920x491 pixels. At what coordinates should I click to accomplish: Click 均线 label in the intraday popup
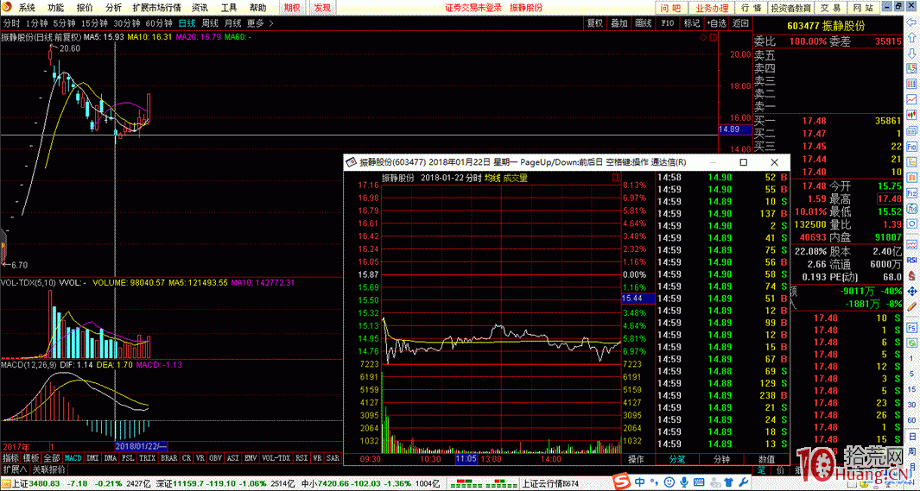[x=492, y=178]
